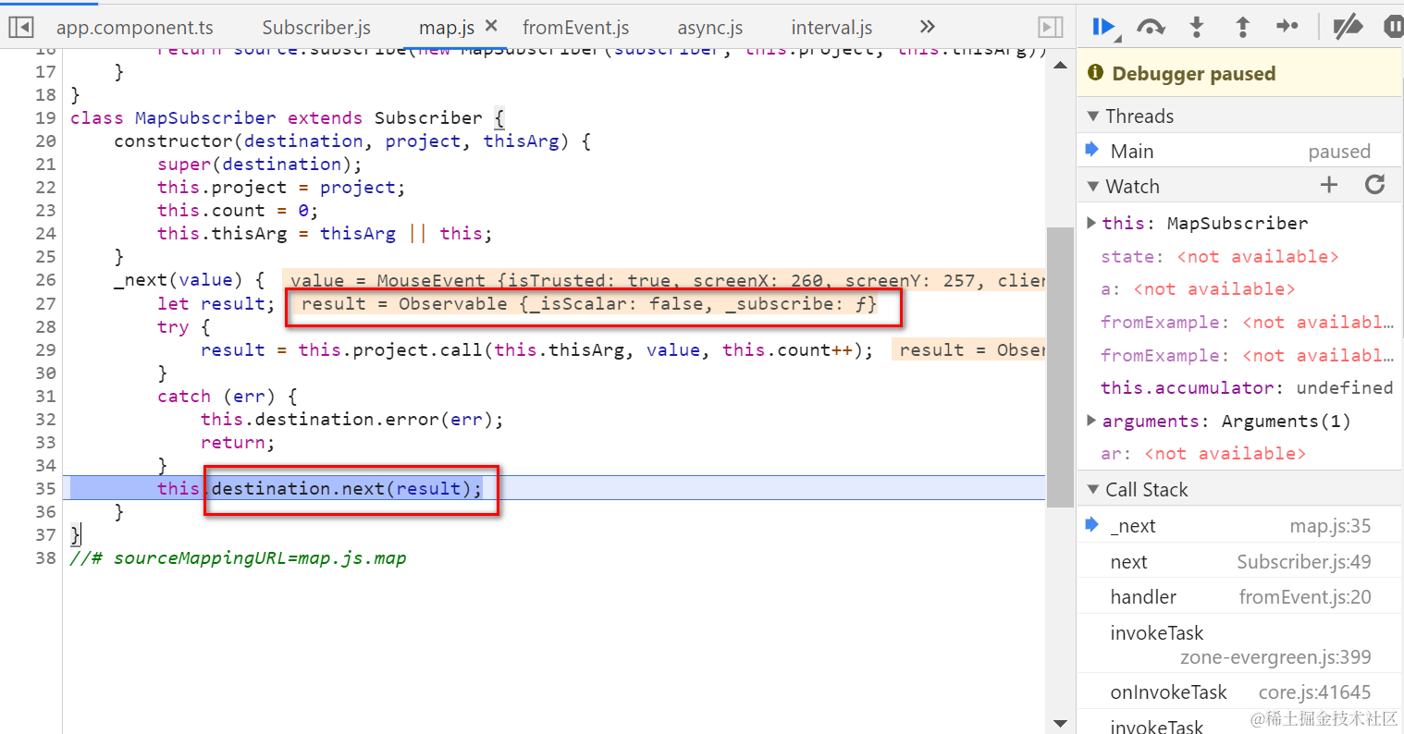Select the Main thread row
Screen dimensions: 1404x734
tap(1239, 151)
